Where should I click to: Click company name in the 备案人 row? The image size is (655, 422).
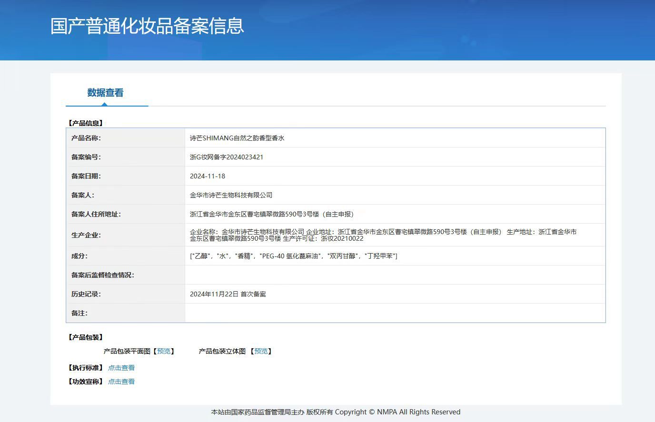pos(231,195)
